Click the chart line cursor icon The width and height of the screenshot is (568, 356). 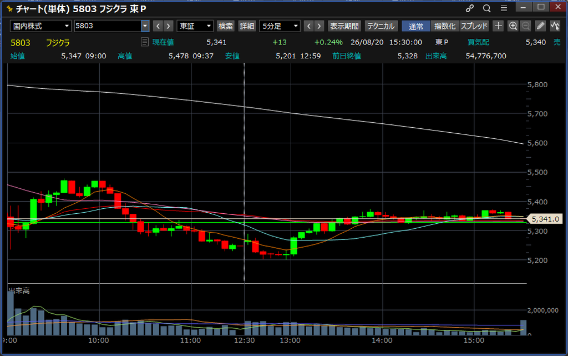(555, 26)
